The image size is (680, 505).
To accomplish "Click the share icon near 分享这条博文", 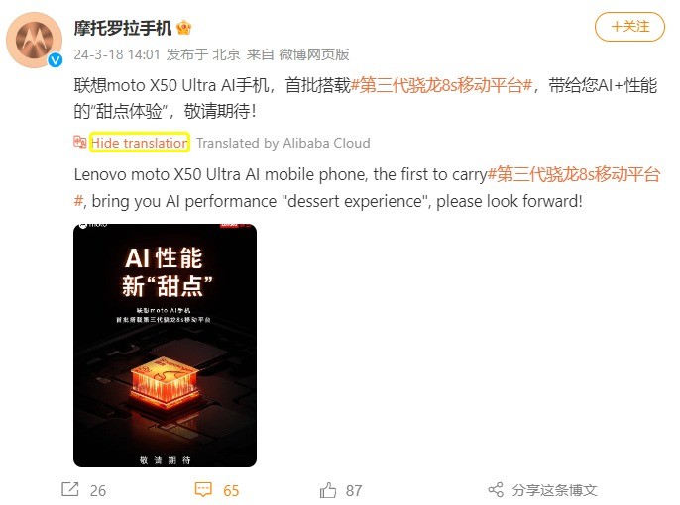I will (496, 490).
